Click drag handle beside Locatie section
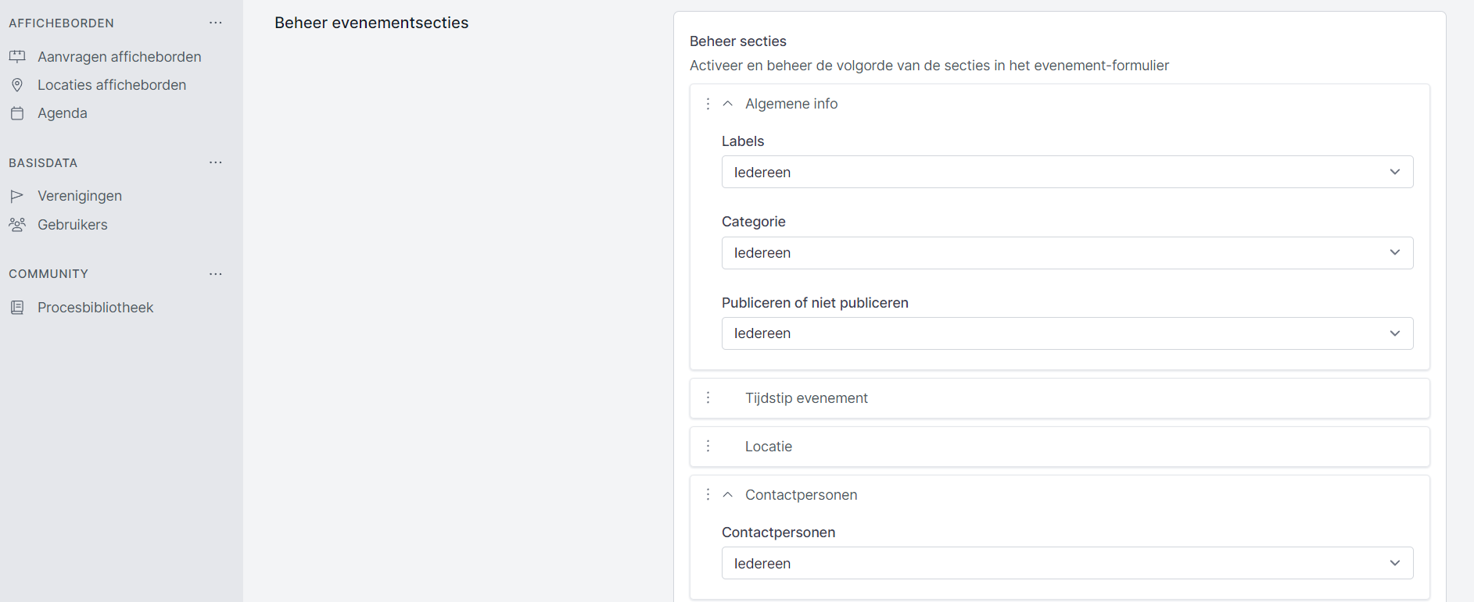This screenshot has height=602, width=1474. 708,447
